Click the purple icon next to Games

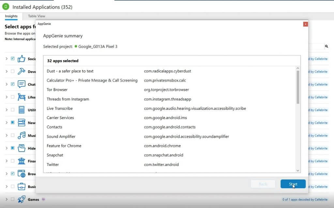click(43, 199)
